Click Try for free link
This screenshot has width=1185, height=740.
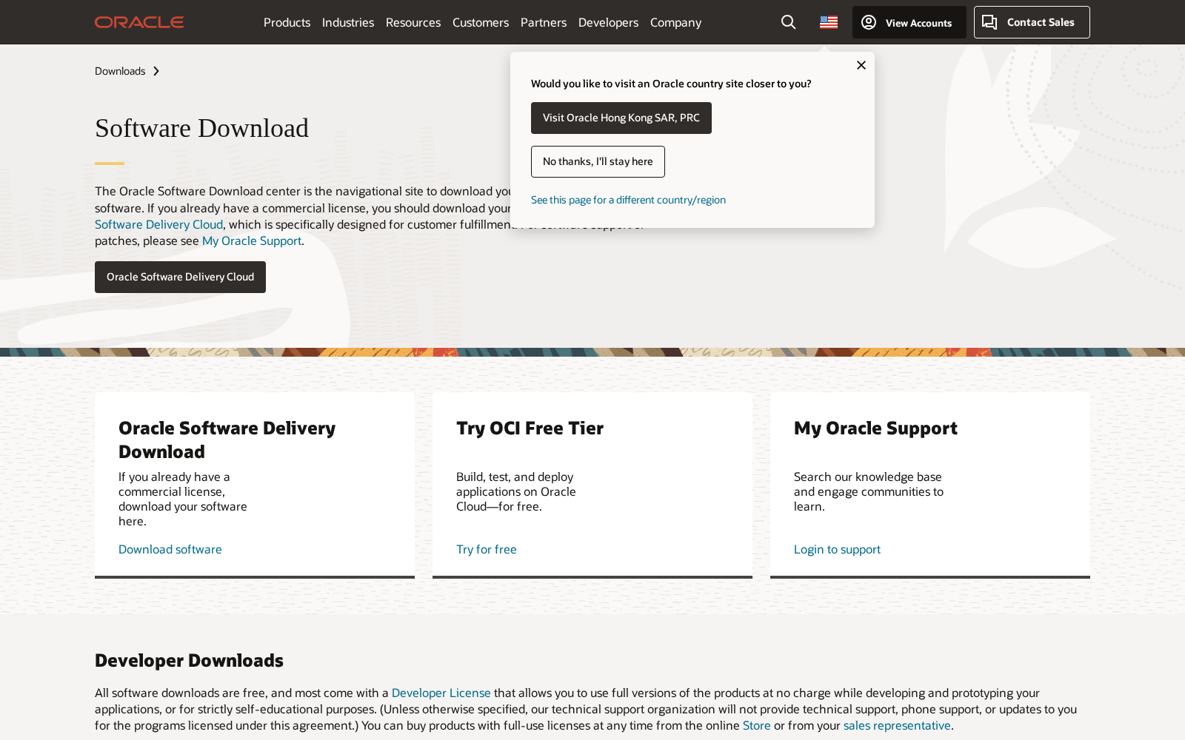click(487, 549)
